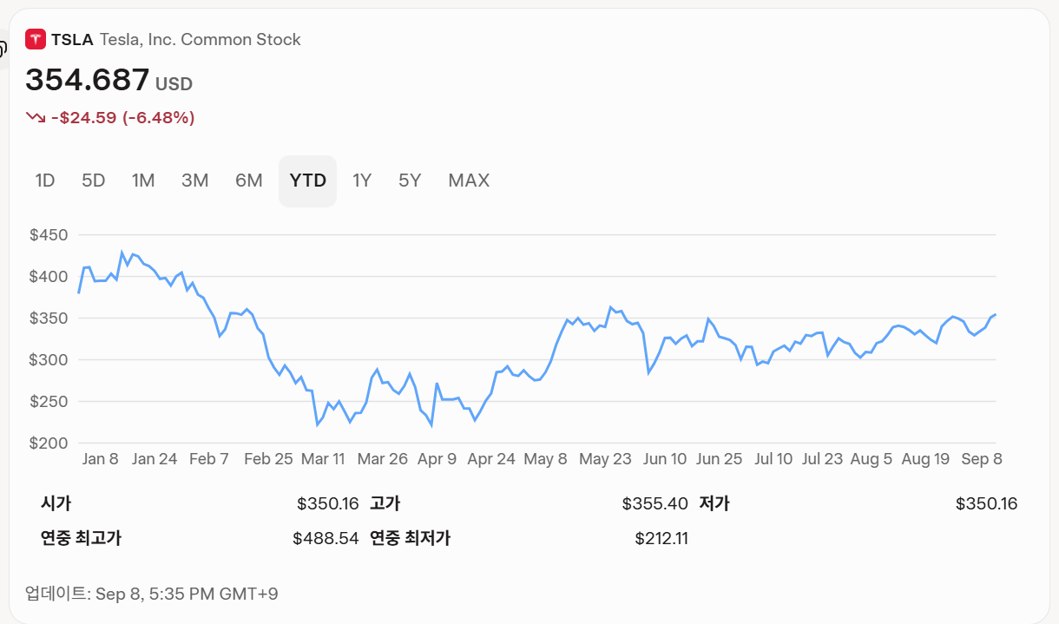Click the May 8 date label
The width and height of the screenshot is (1059, 624).
(x=546, y=459)
